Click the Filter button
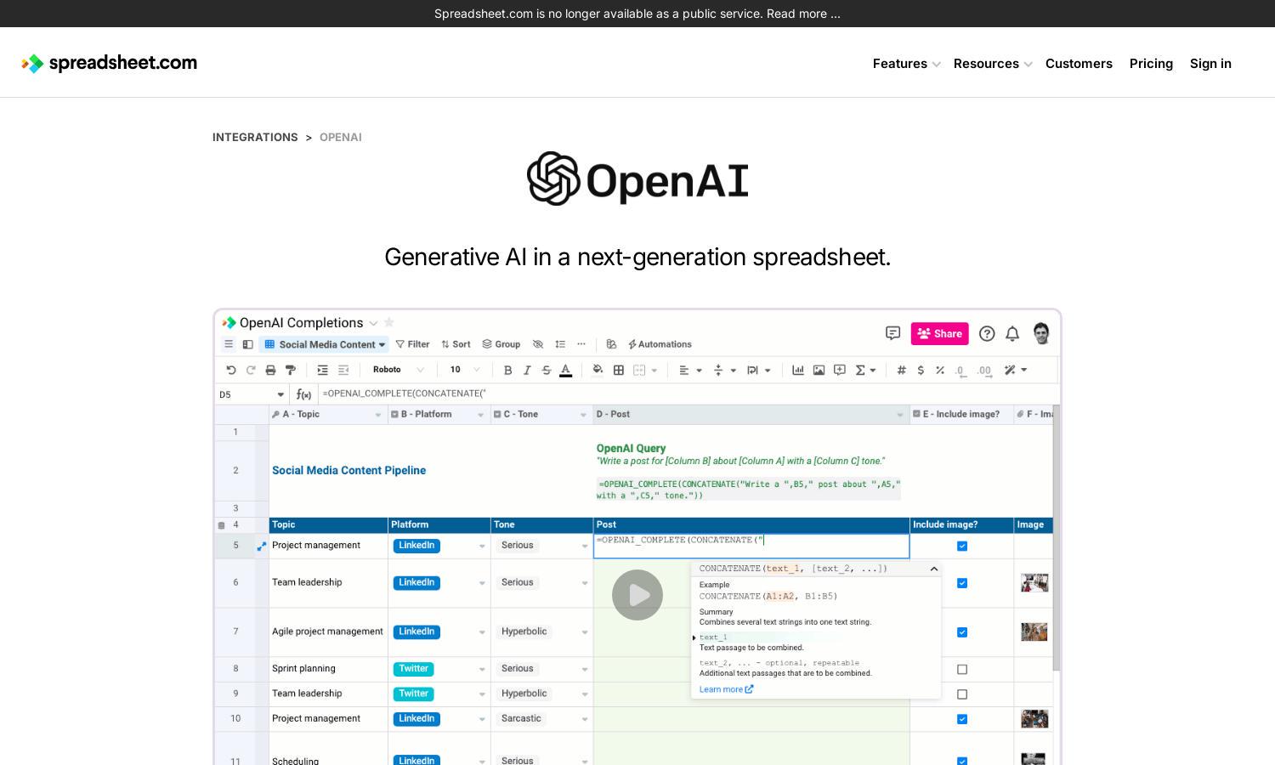This screenshot has width=1275, height=765. 412,344
